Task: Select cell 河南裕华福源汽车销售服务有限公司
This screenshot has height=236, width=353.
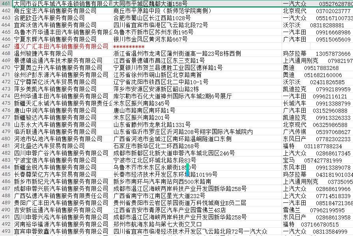Action: pos(63,224)
